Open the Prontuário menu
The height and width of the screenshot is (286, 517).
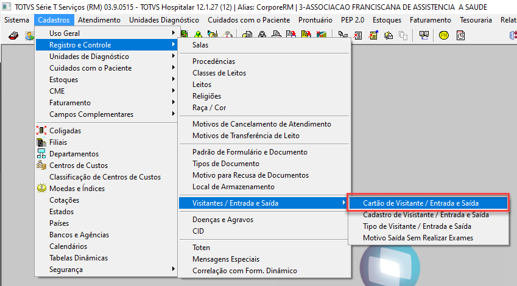(x=315, y=20)
